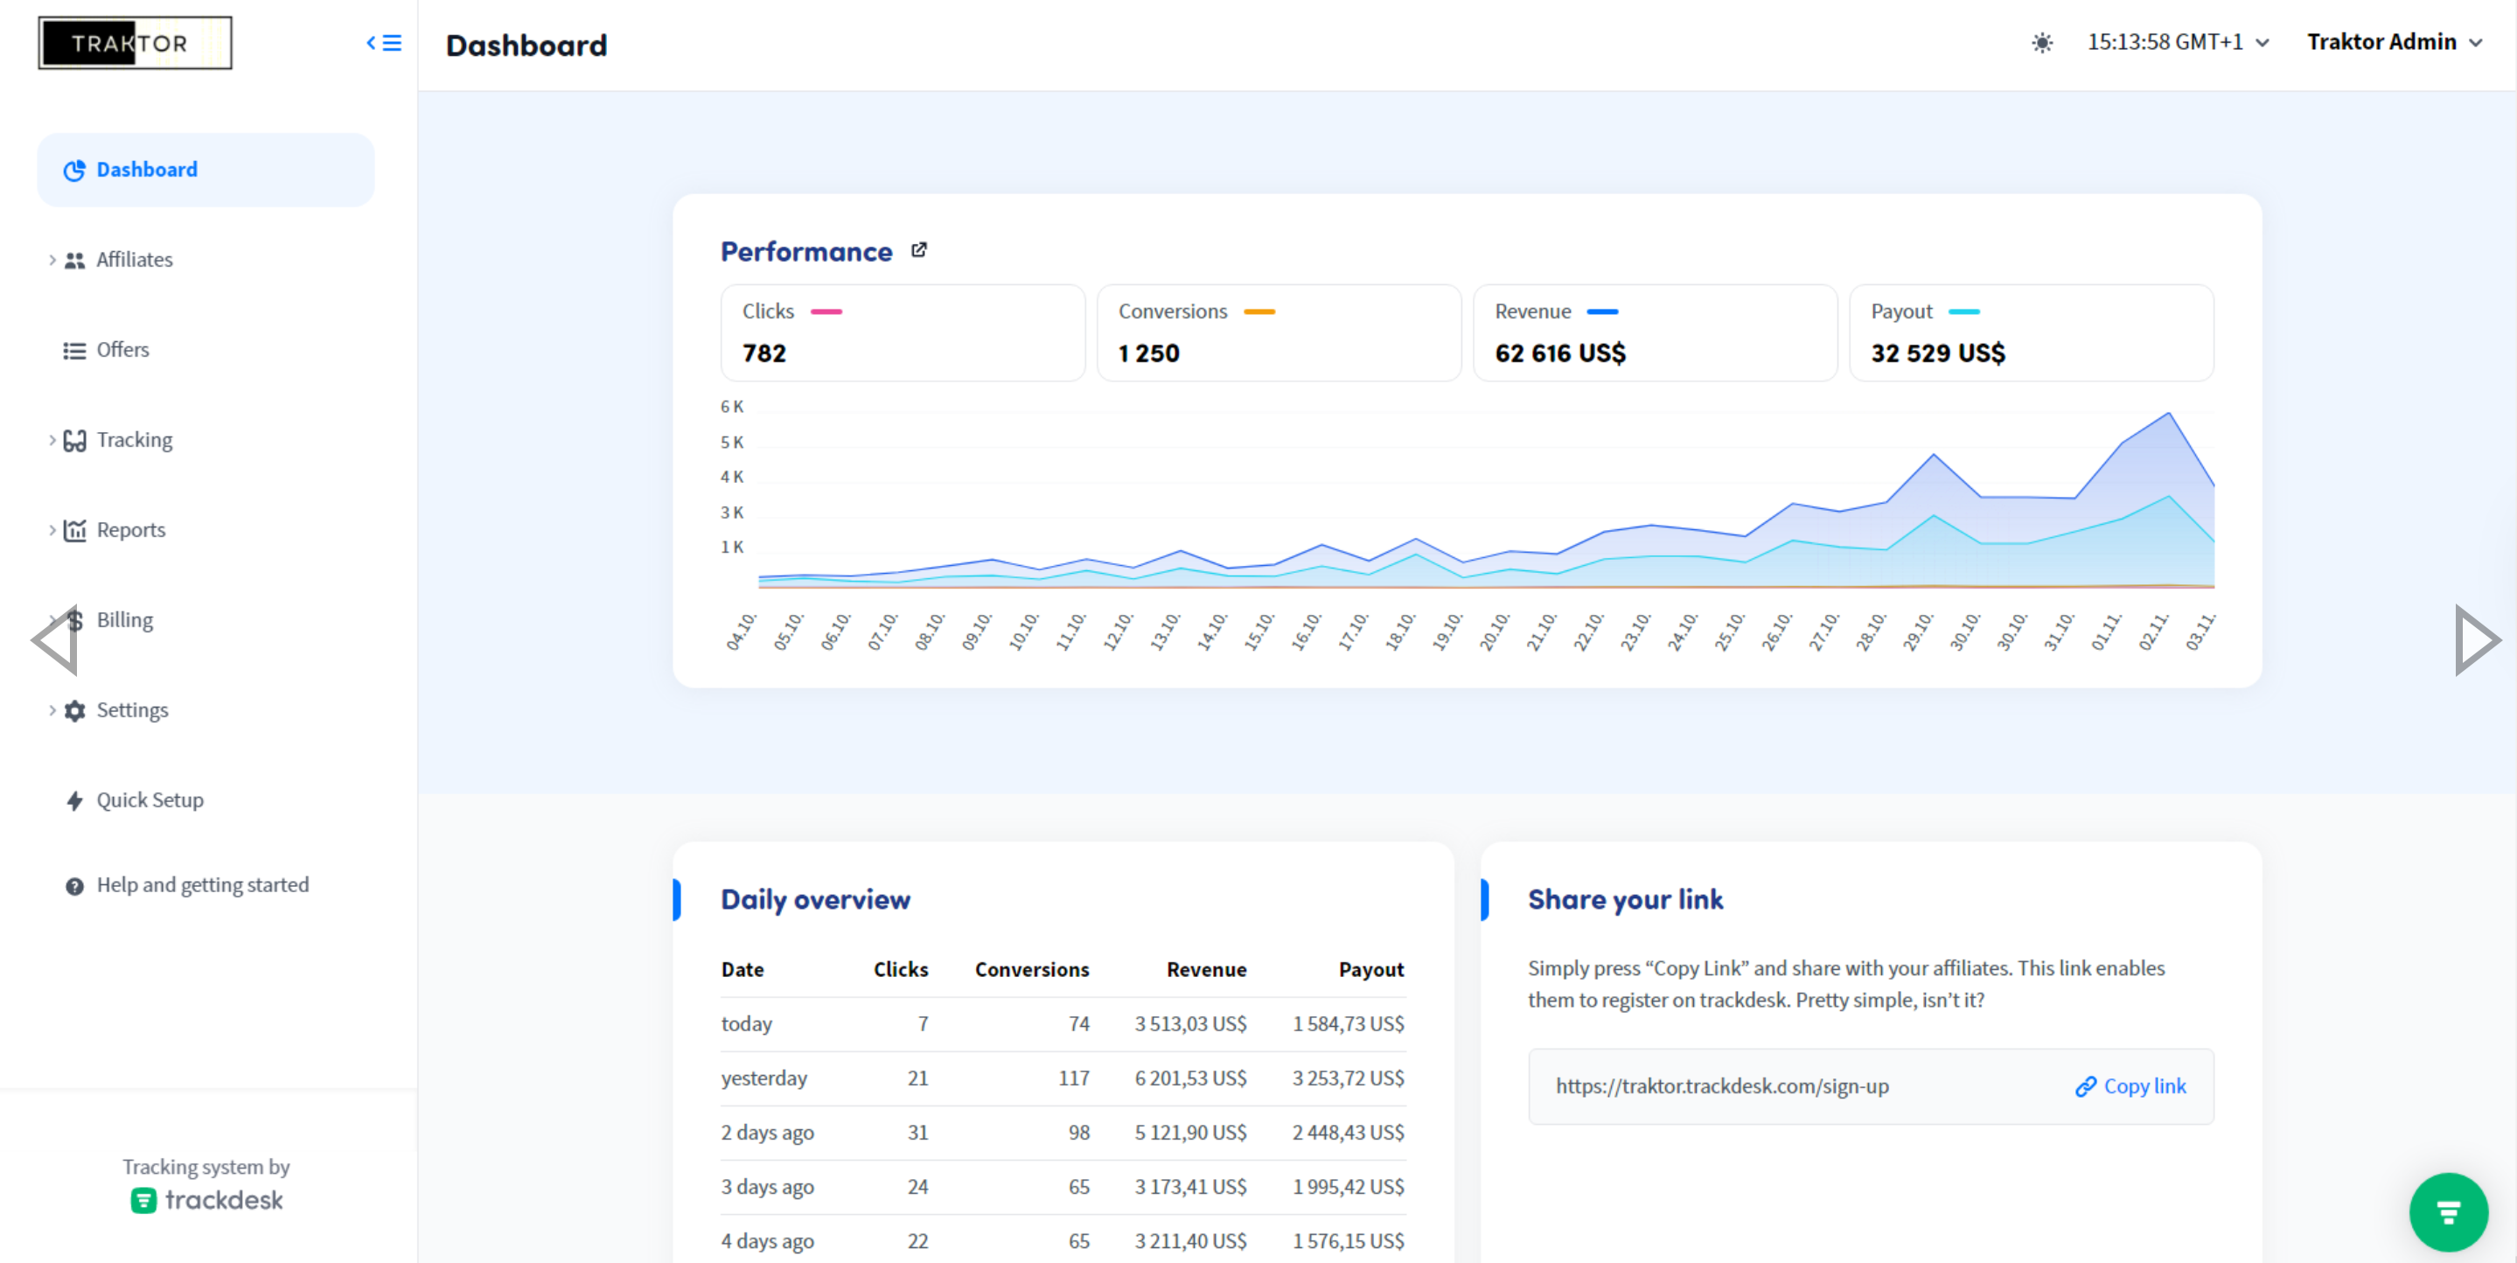Open the timezone dropdown showing GMT+1

(x=2177, y=42)
